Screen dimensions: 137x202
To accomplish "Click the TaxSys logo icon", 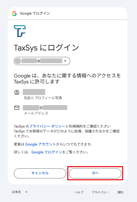I will (x=20, y=31).
